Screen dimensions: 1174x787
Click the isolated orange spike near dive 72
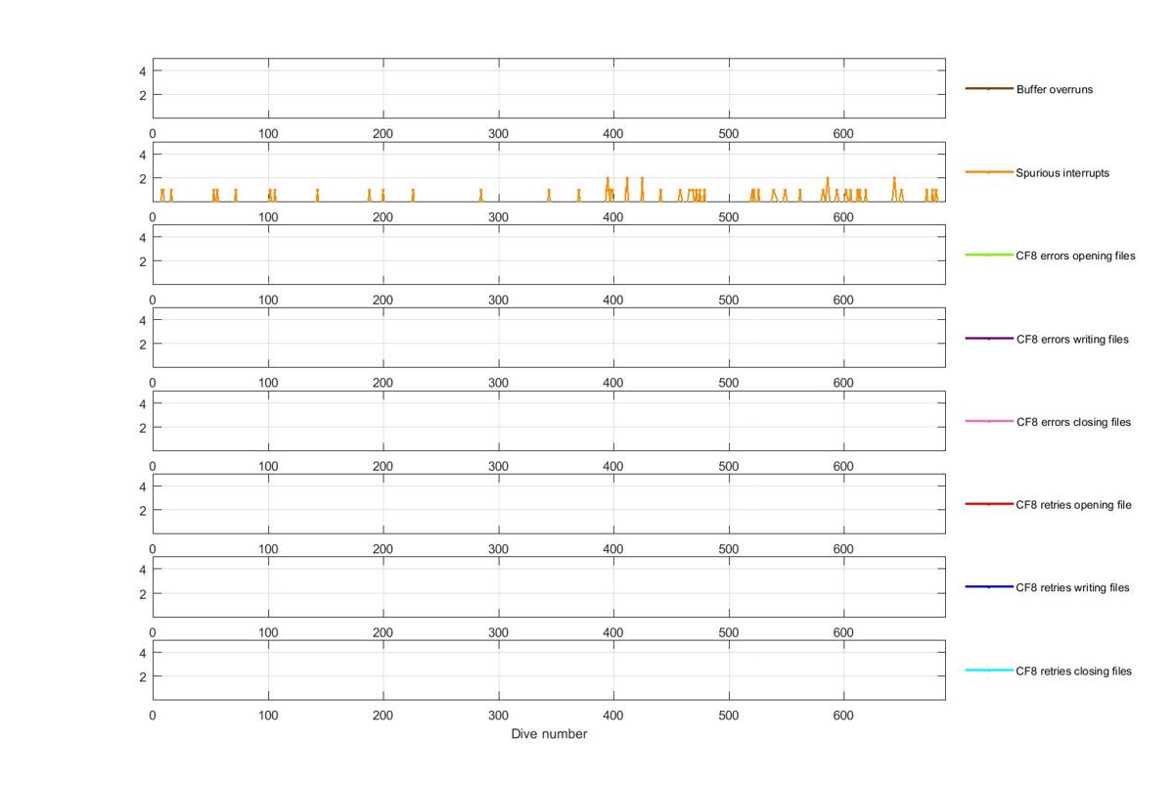pos(236,195)
